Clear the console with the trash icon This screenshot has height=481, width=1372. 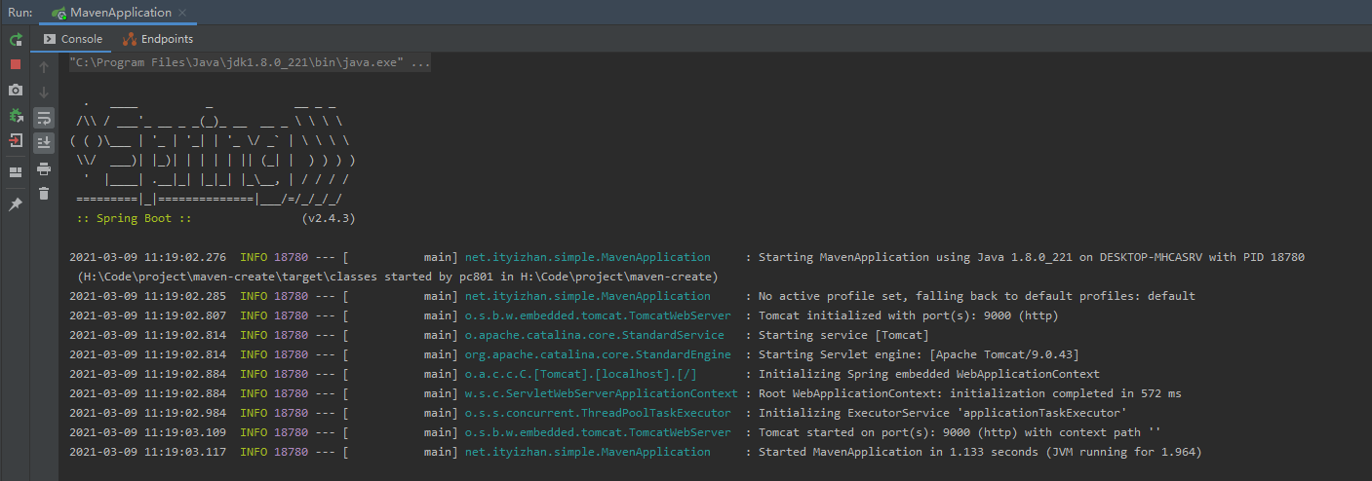coord(44,194)
